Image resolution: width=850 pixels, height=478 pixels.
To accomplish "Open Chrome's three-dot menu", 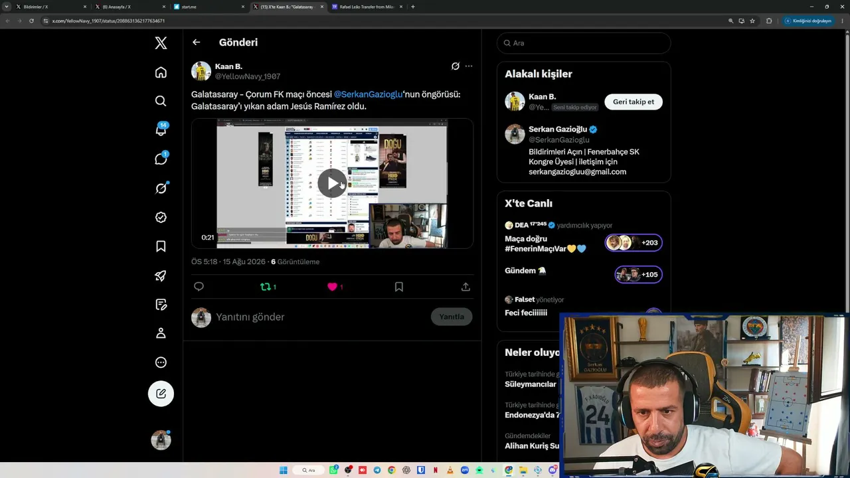I will point(841,21).
